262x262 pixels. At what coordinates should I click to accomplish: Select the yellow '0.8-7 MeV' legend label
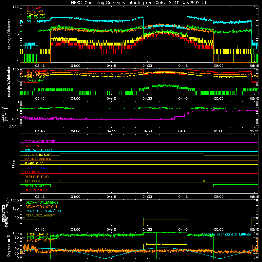pyautogui.click(x=36, y=77)
